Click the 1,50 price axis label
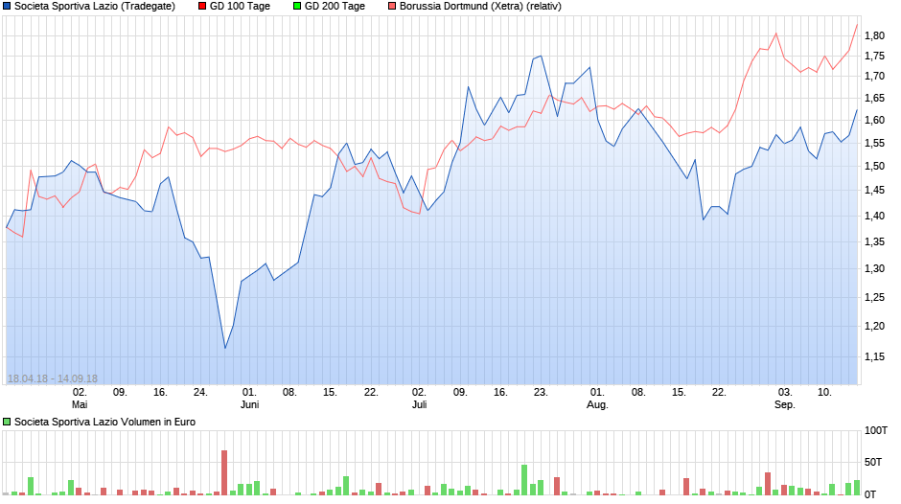Screen dimensions: 901x504 pyautogui.click(x=874, y=166)
